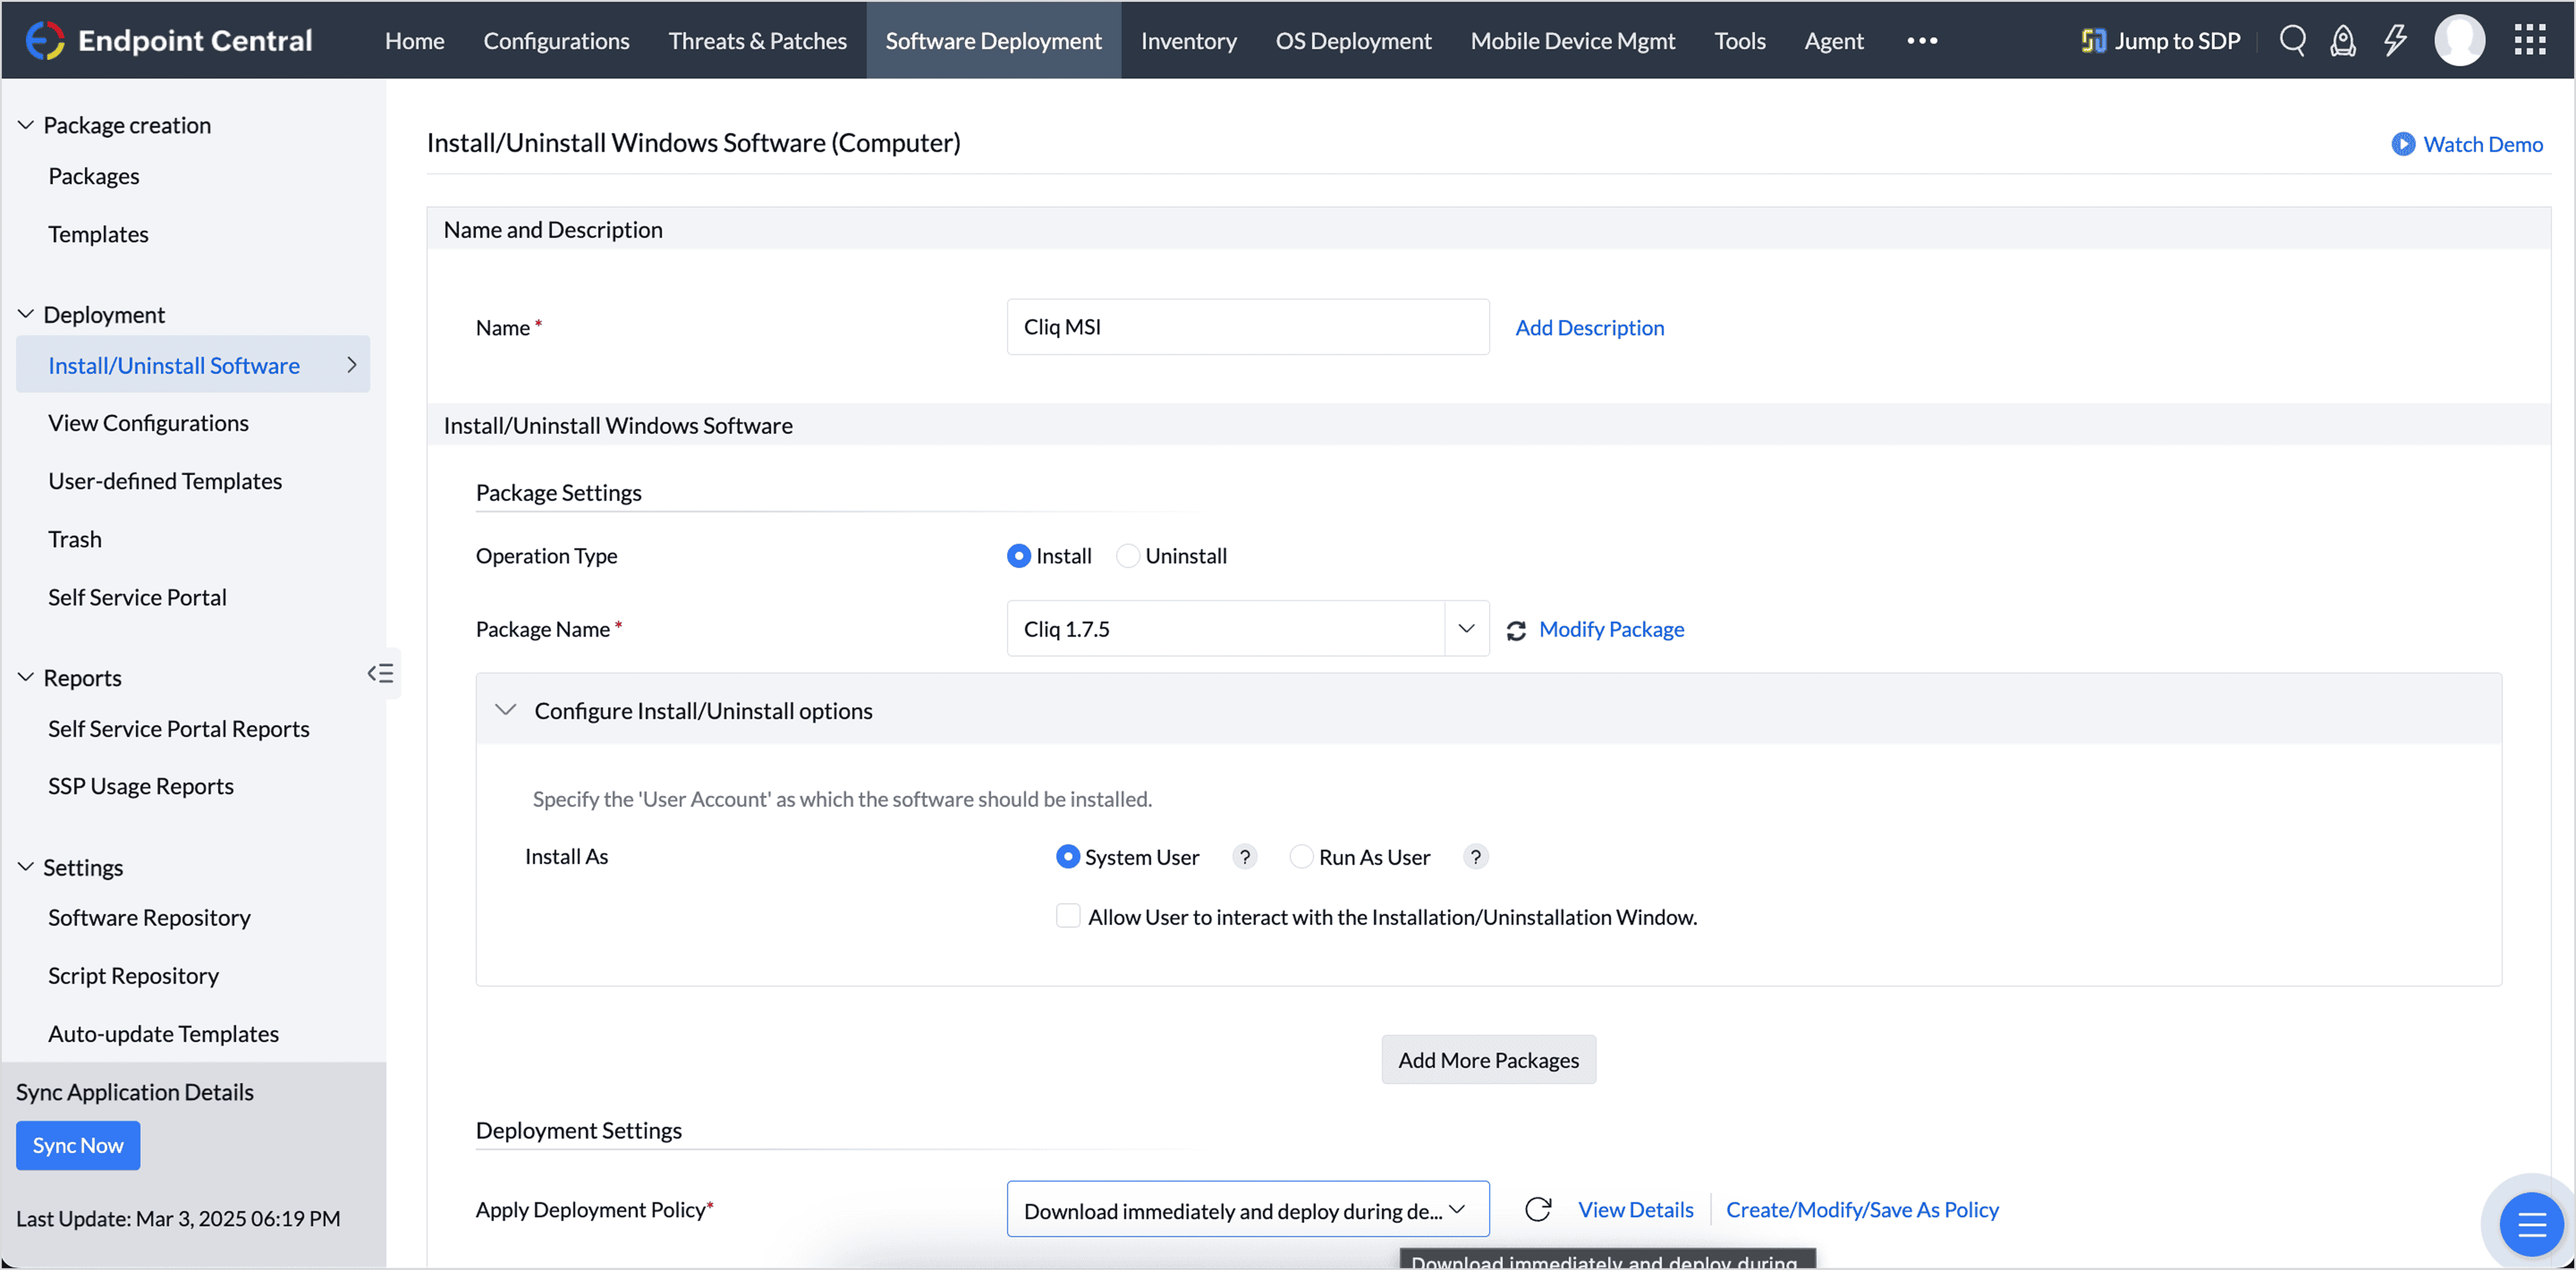Click the Watch Demo play icon
This screenshot has width=2576, height=1270.
pos(2402,144)
